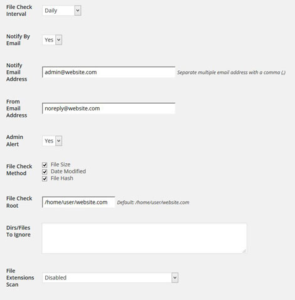Click the File Check Interval label

tap(19, 11)
